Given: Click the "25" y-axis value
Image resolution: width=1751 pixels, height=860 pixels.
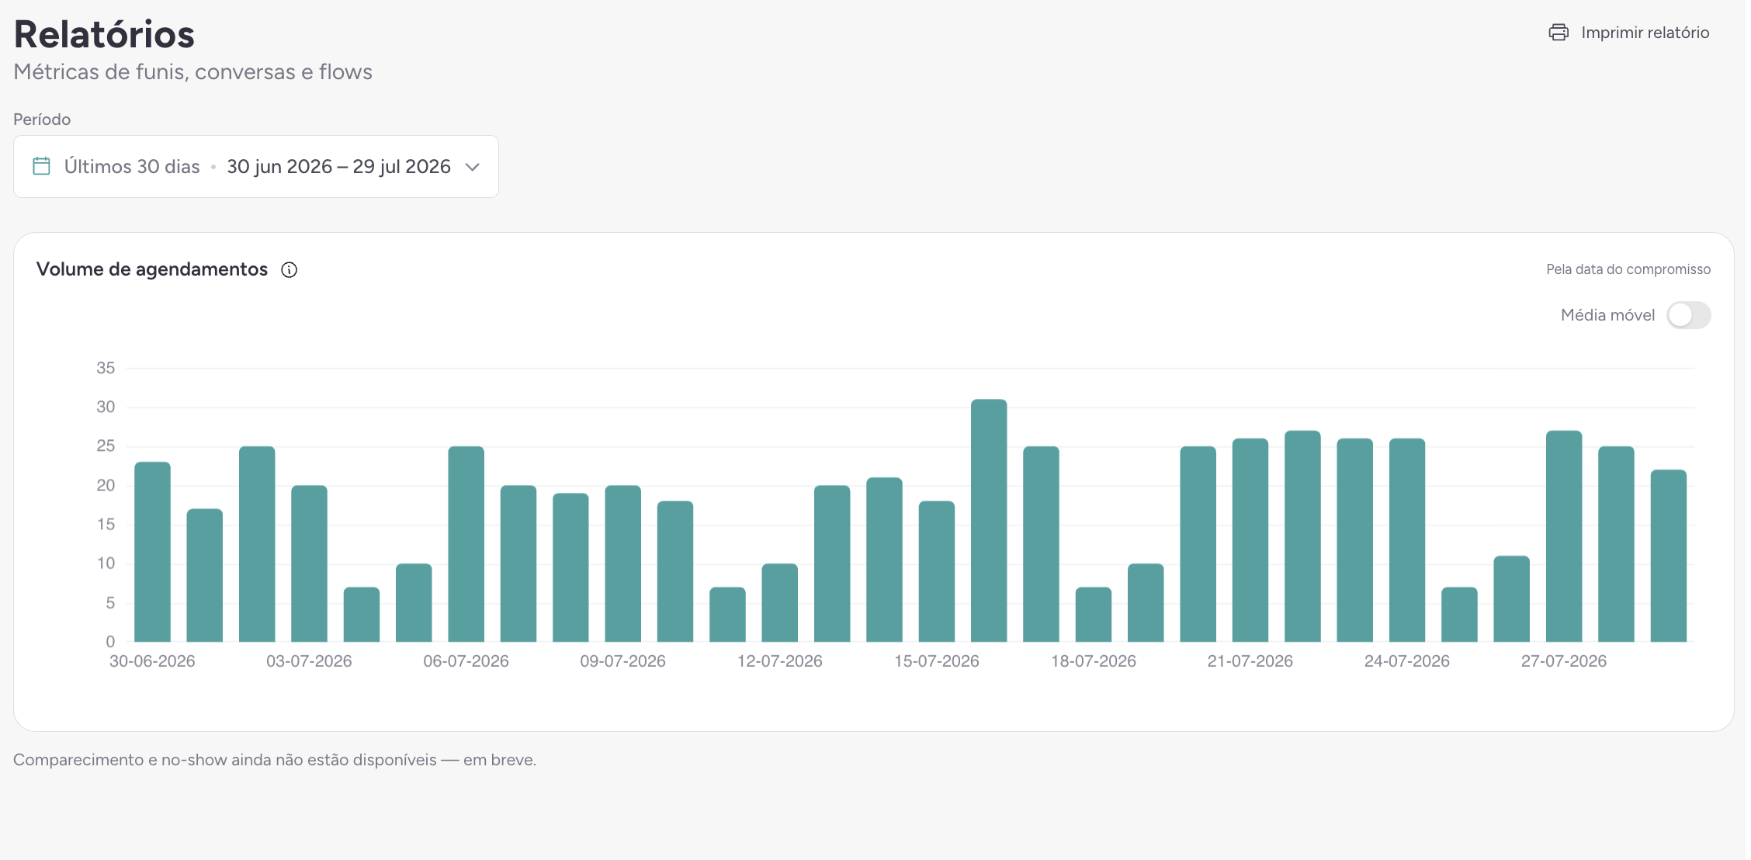Looking at the screenshot, I should pos(106,446).
